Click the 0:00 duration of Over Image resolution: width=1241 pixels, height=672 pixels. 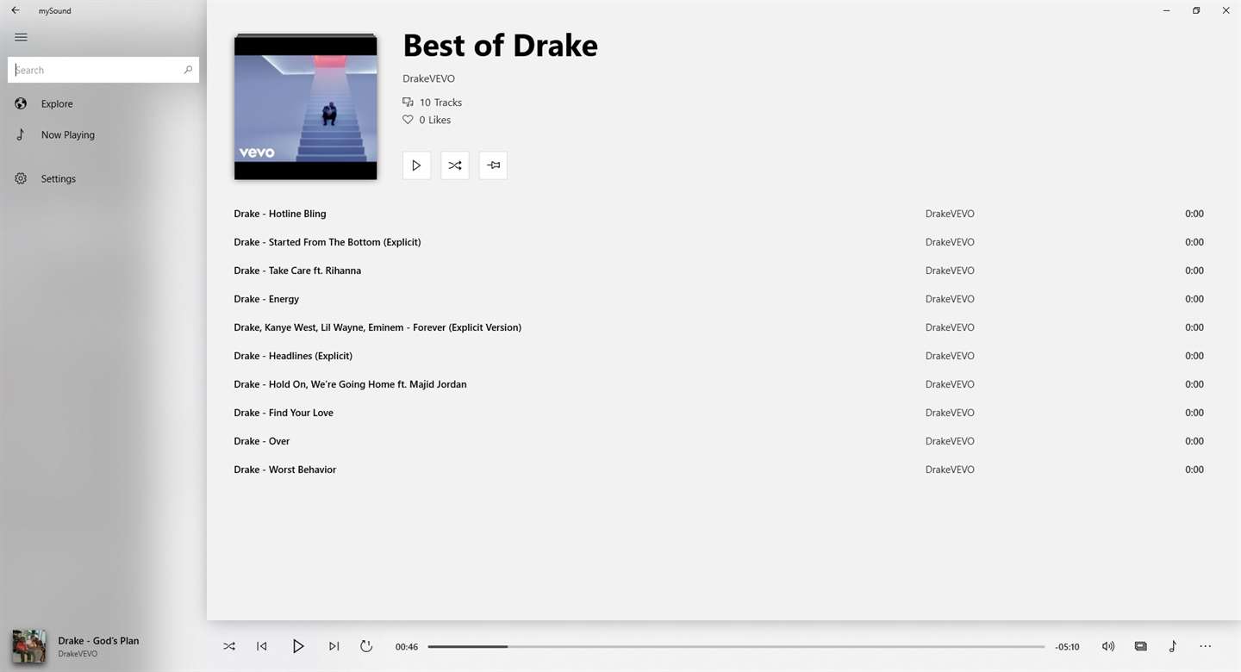coord(1194,441)
